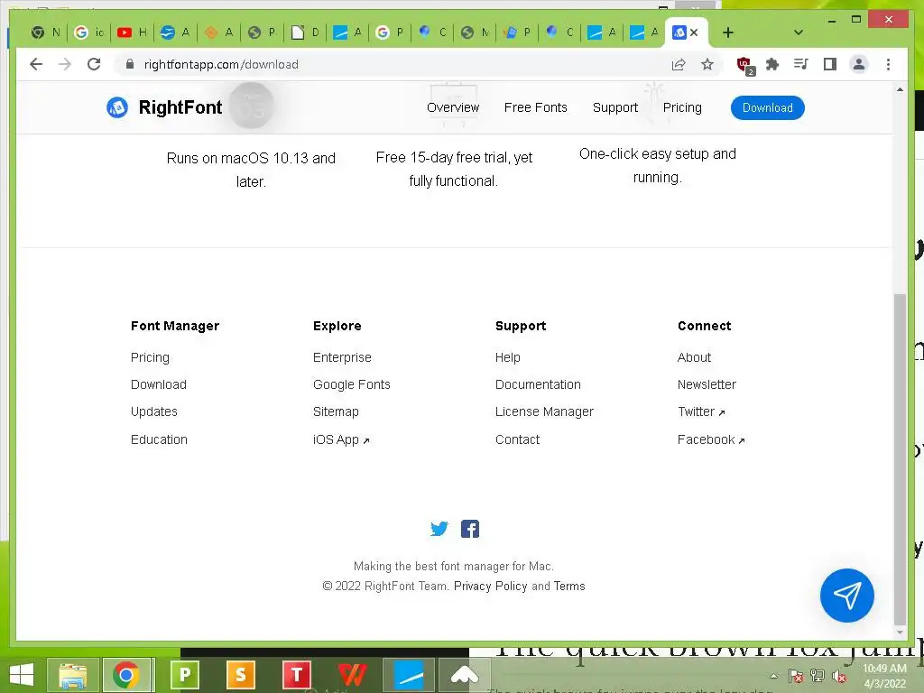
Task: Open Pricing in the top navigation
Action: pos(682,107)
